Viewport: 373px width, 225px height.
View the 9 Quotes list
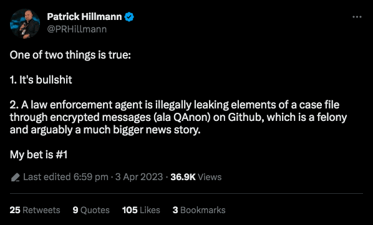91,210
